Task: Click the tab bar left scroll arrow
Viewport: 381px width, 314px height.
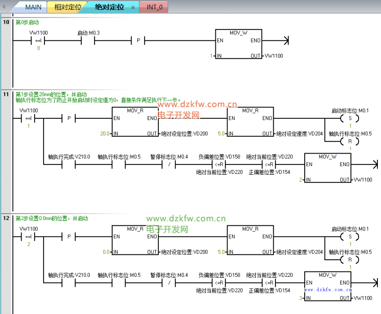Action: pos(4,7)
